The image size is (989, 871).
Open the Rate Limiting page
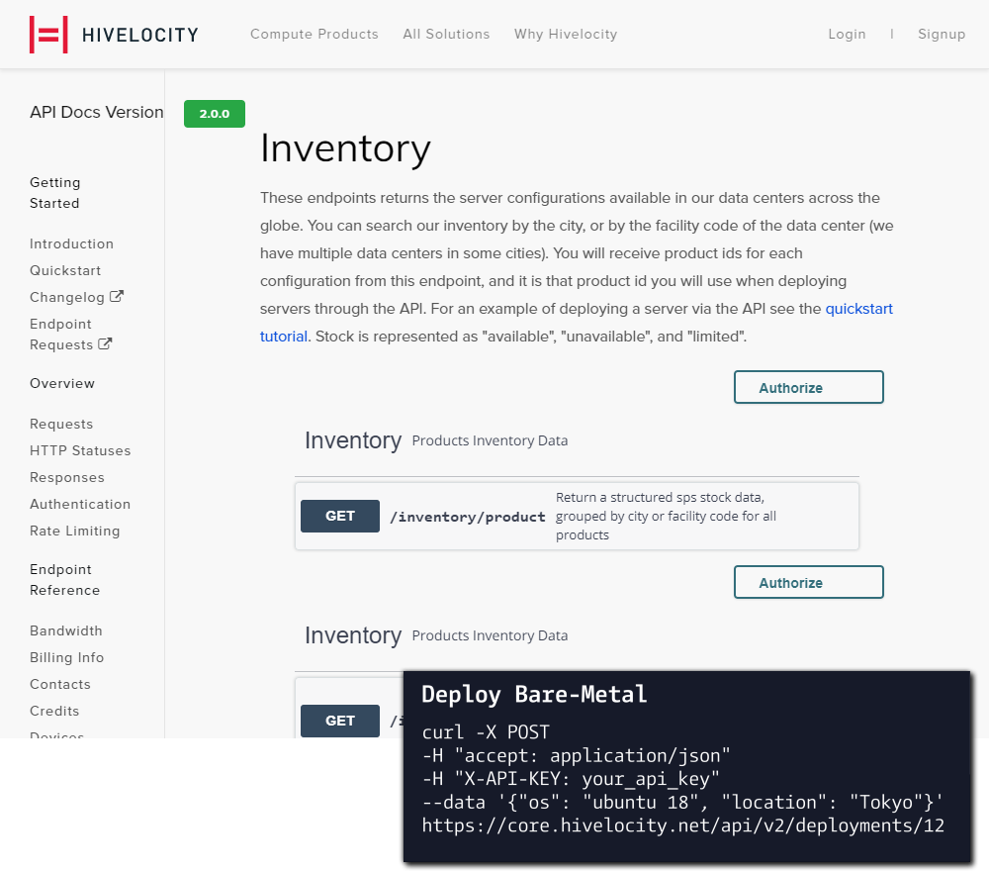(74, 531)
